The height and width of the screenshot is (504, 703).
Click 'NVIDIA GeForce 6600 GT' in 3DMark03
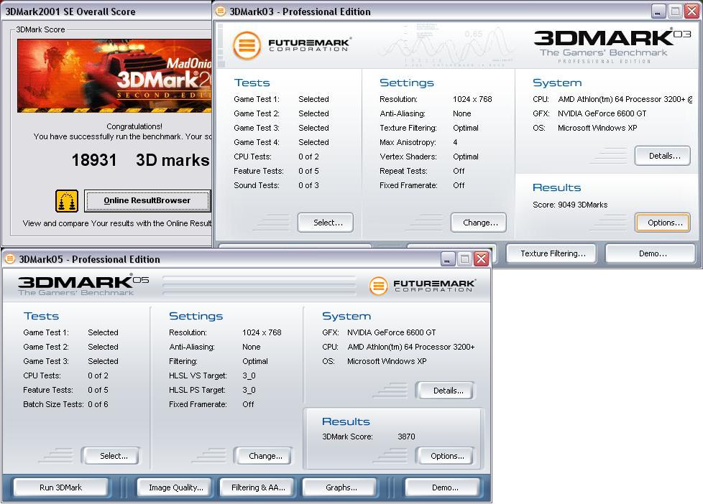[x=602, y=113]
